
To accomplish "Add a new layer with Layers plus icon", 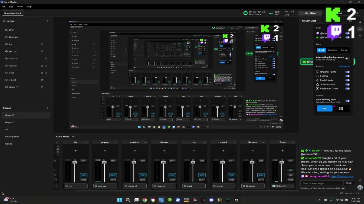I will [x=47, y=21].
